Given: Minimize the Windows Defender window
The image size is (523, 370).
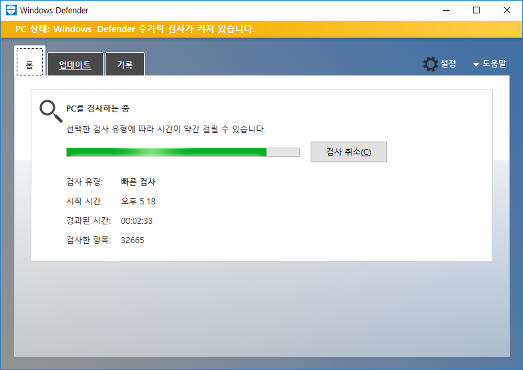Looking at the screenshot, I should [446, 10].
